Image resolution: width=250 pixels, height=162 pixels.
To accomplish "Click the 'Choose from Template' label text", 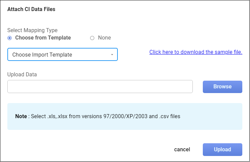I will coord(43,38).
